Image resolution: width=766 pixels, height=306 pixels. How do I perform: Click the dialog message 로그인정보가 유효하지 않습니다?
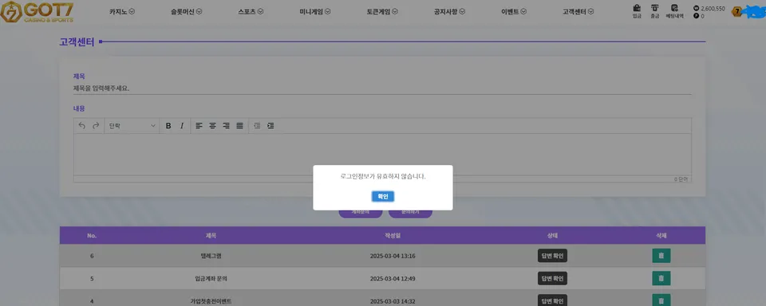pos(382,176)
